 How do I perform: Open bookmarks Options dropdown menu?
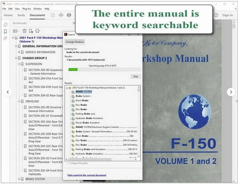[x=16, y=31]
